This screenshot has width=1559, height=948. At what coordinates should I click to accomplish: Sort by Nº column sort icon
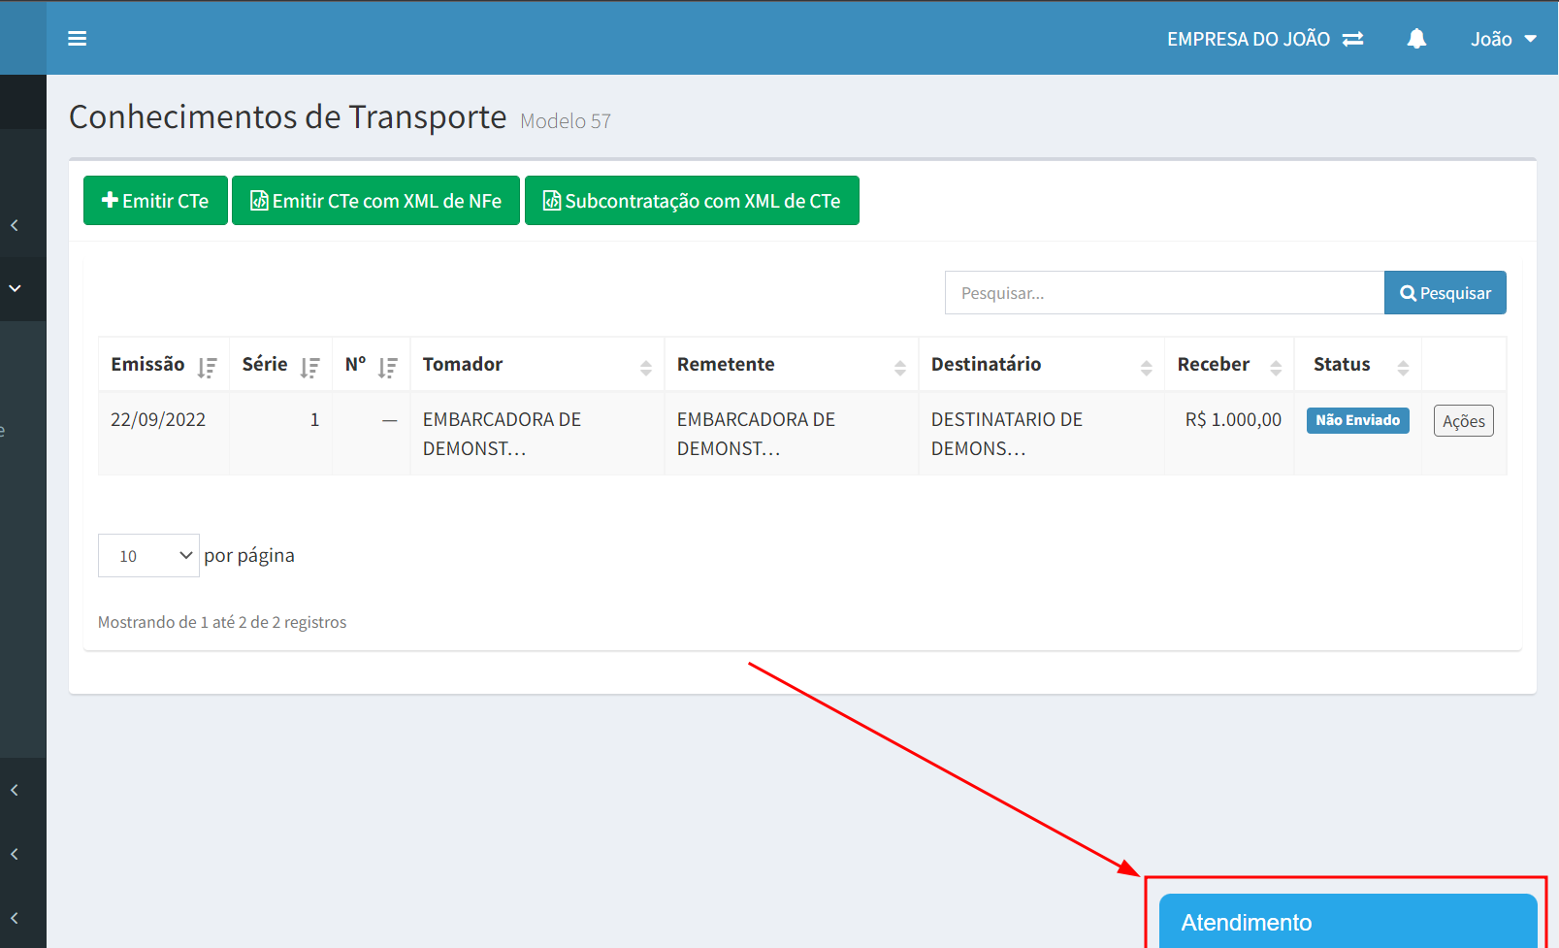[x=388, y=367]
